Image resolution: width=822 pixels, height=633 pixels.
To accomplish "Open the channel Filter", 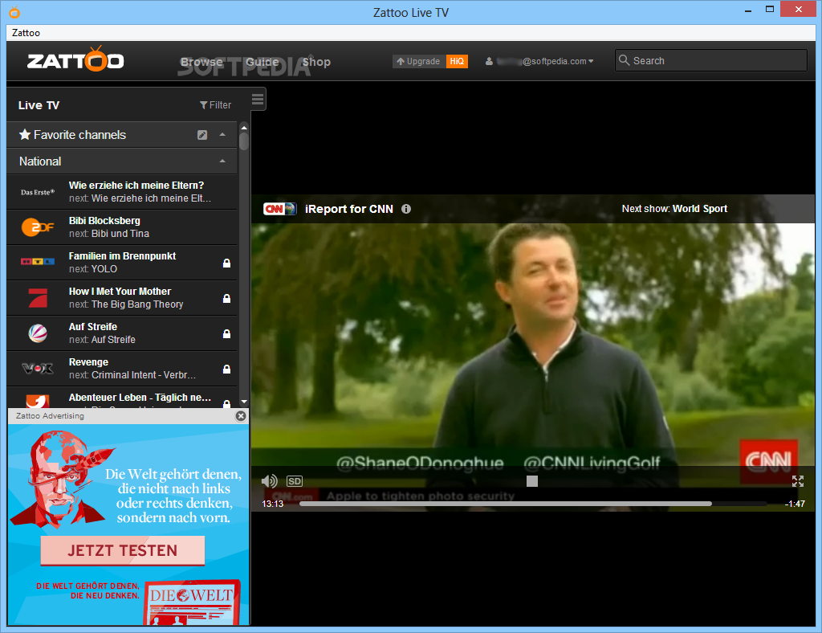I will pos(215,105).
